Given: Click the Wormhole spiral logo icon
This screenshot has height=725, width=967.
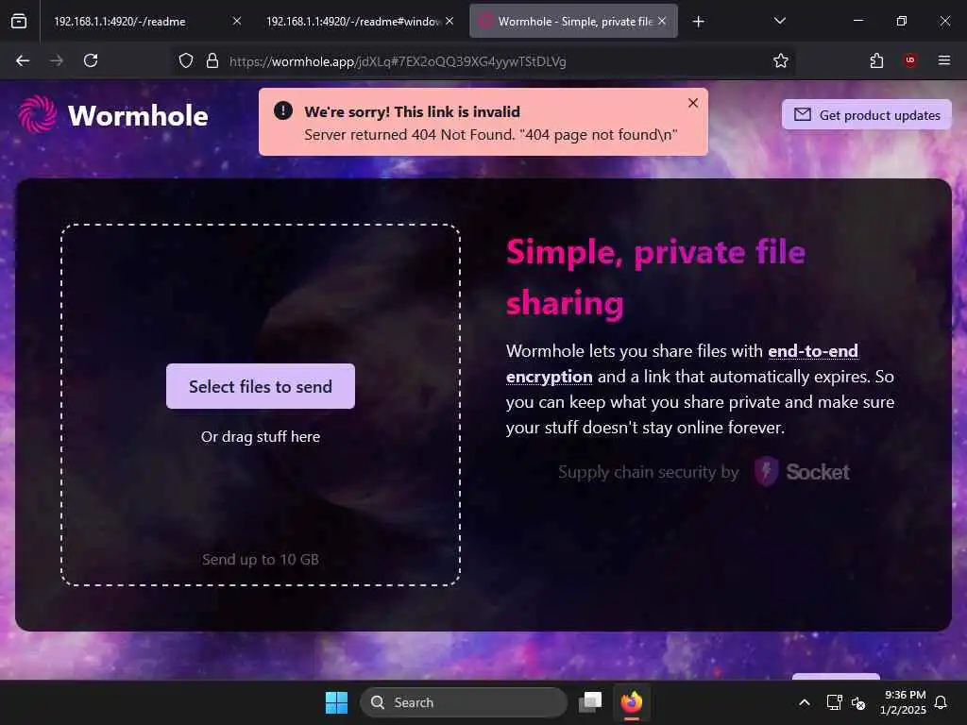Looking at the screenshot, I should click(x=37, y=114).
